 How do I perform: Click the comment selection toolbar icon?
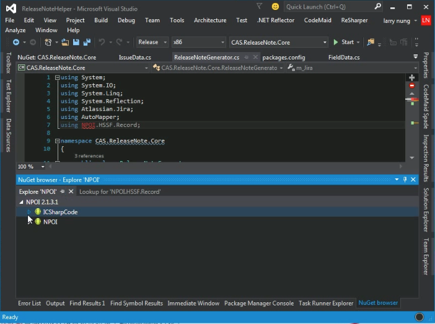[393, 42]
